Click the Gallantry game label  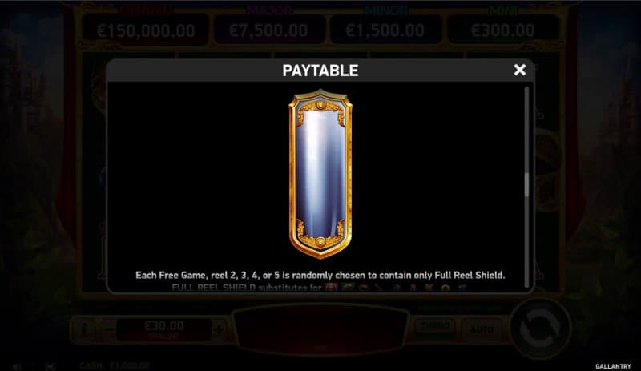point(613,366)
